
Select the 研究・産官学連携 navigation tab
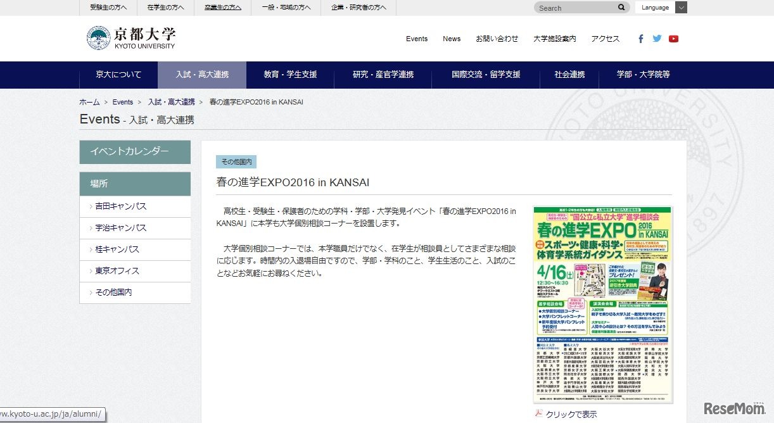coord(383,75)
